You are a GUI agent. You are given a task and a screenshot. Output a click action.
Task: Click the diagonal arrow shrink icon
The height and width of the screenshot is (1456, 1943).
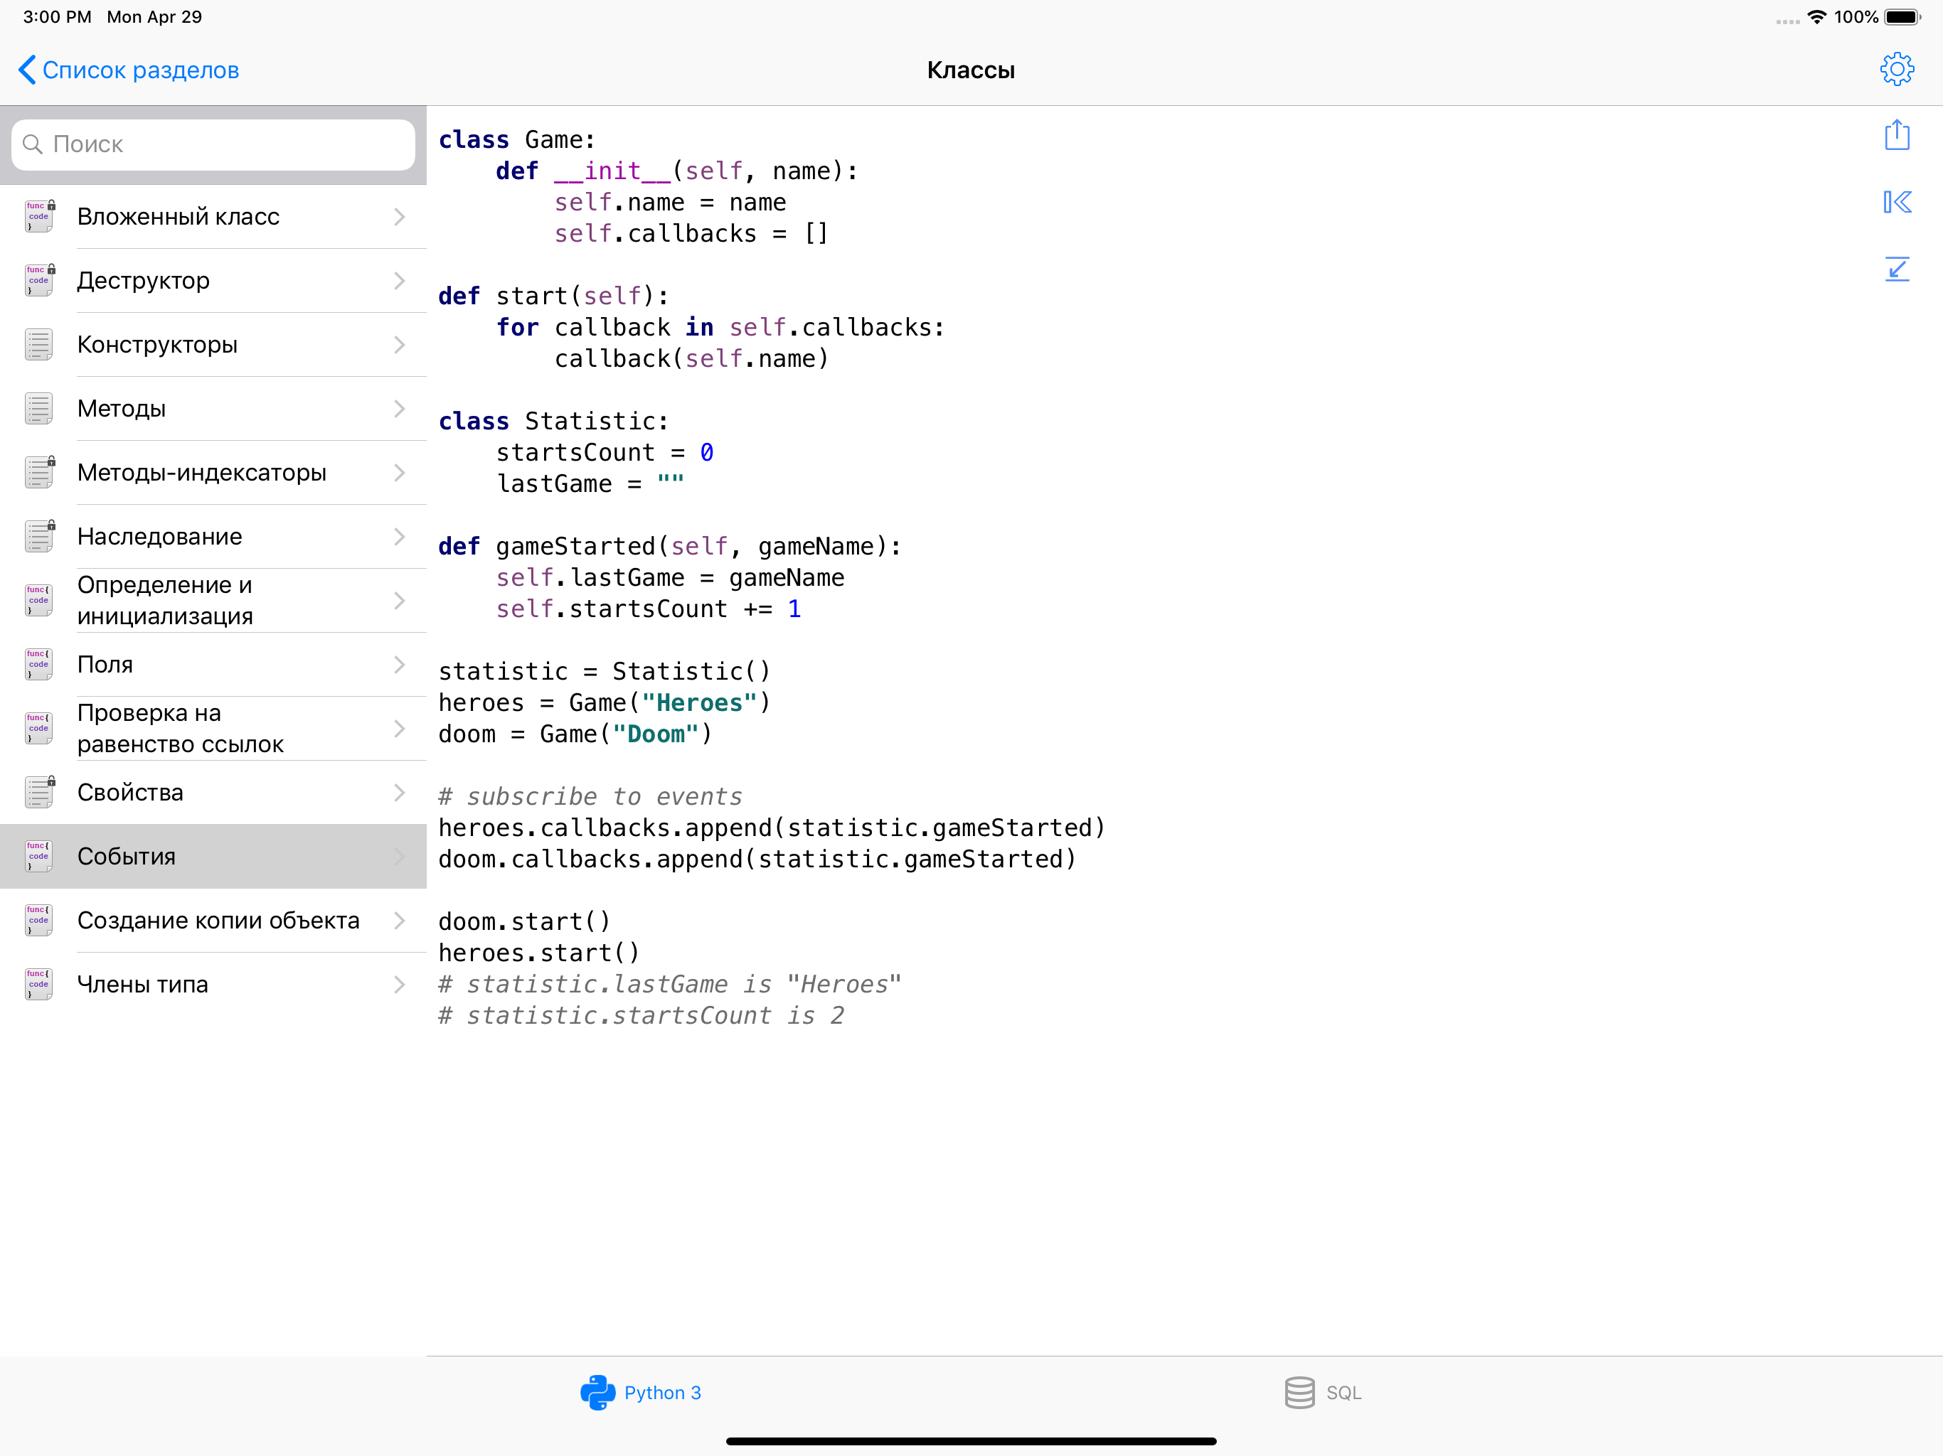click(x=1897, y=269)
